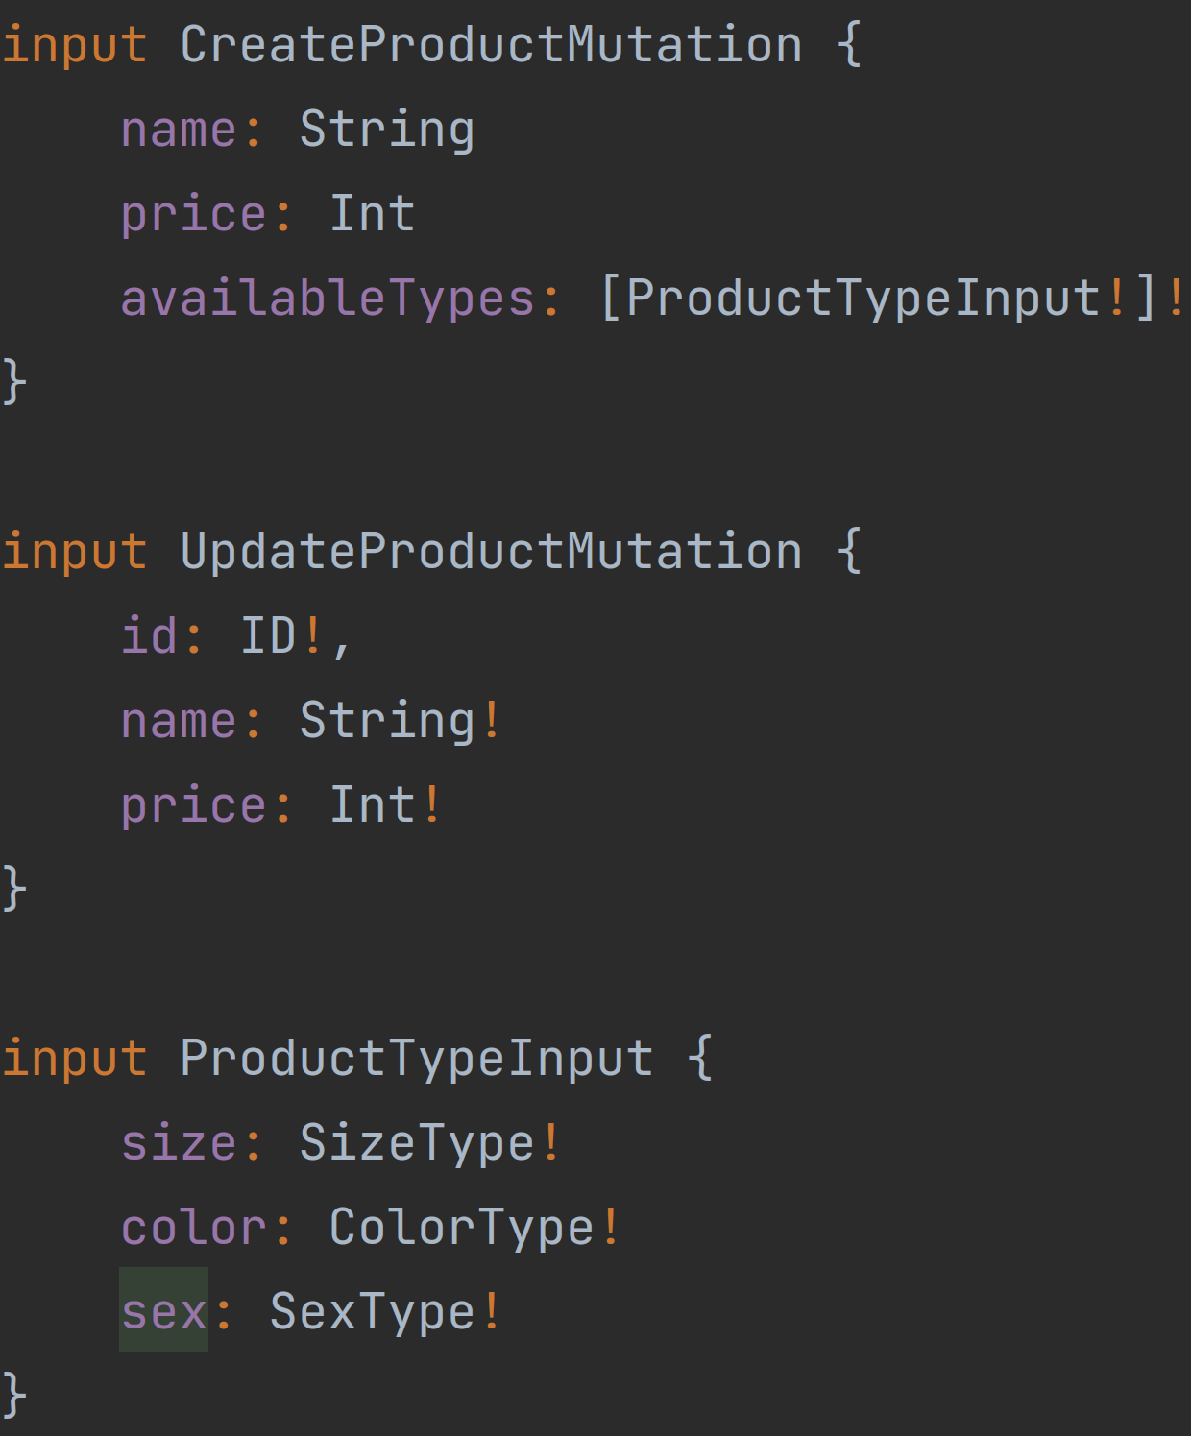Image resolution: width=1191 pixels, height=1436 pixels.
Task: Click the 'id' field in UpdateProductMutation
Action: point(150,636)
